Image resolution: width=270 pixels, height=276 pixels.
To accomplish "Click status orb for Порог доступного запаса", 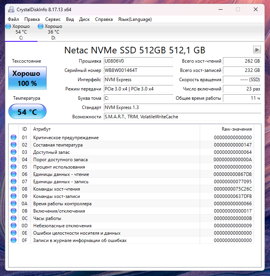I will (x=14, y=160).
